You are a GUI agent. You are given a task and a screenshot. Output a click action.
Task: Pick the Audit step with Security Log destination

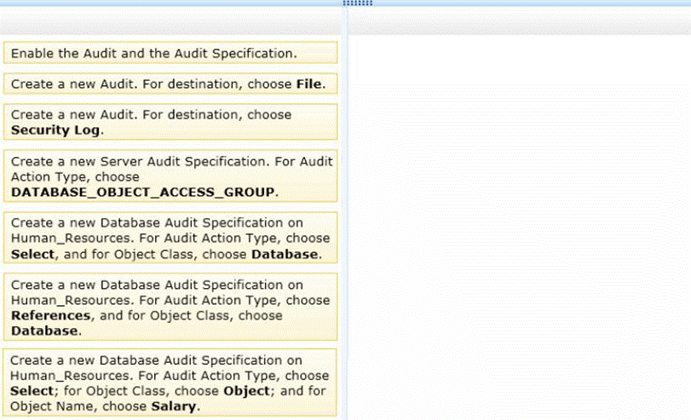click(170, 122)
